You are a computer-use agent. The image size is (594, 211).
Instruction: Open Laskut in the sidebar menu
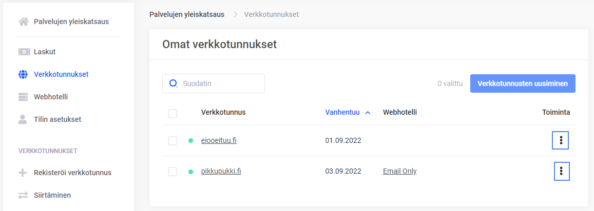pyautogui.click(x=45, y=52)
